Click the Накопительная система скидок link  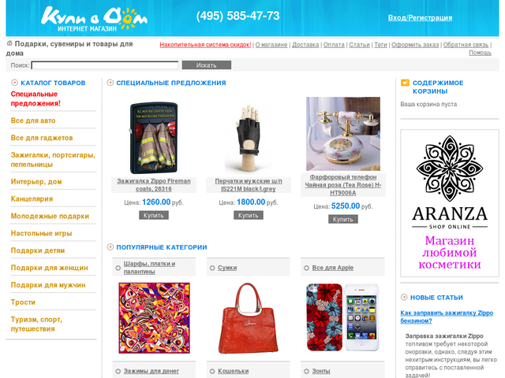pos(205,45)
